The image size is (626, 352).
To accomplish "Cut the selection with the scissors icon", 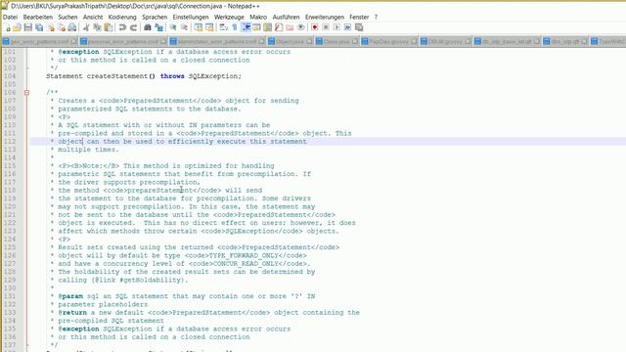I will 86,27.
